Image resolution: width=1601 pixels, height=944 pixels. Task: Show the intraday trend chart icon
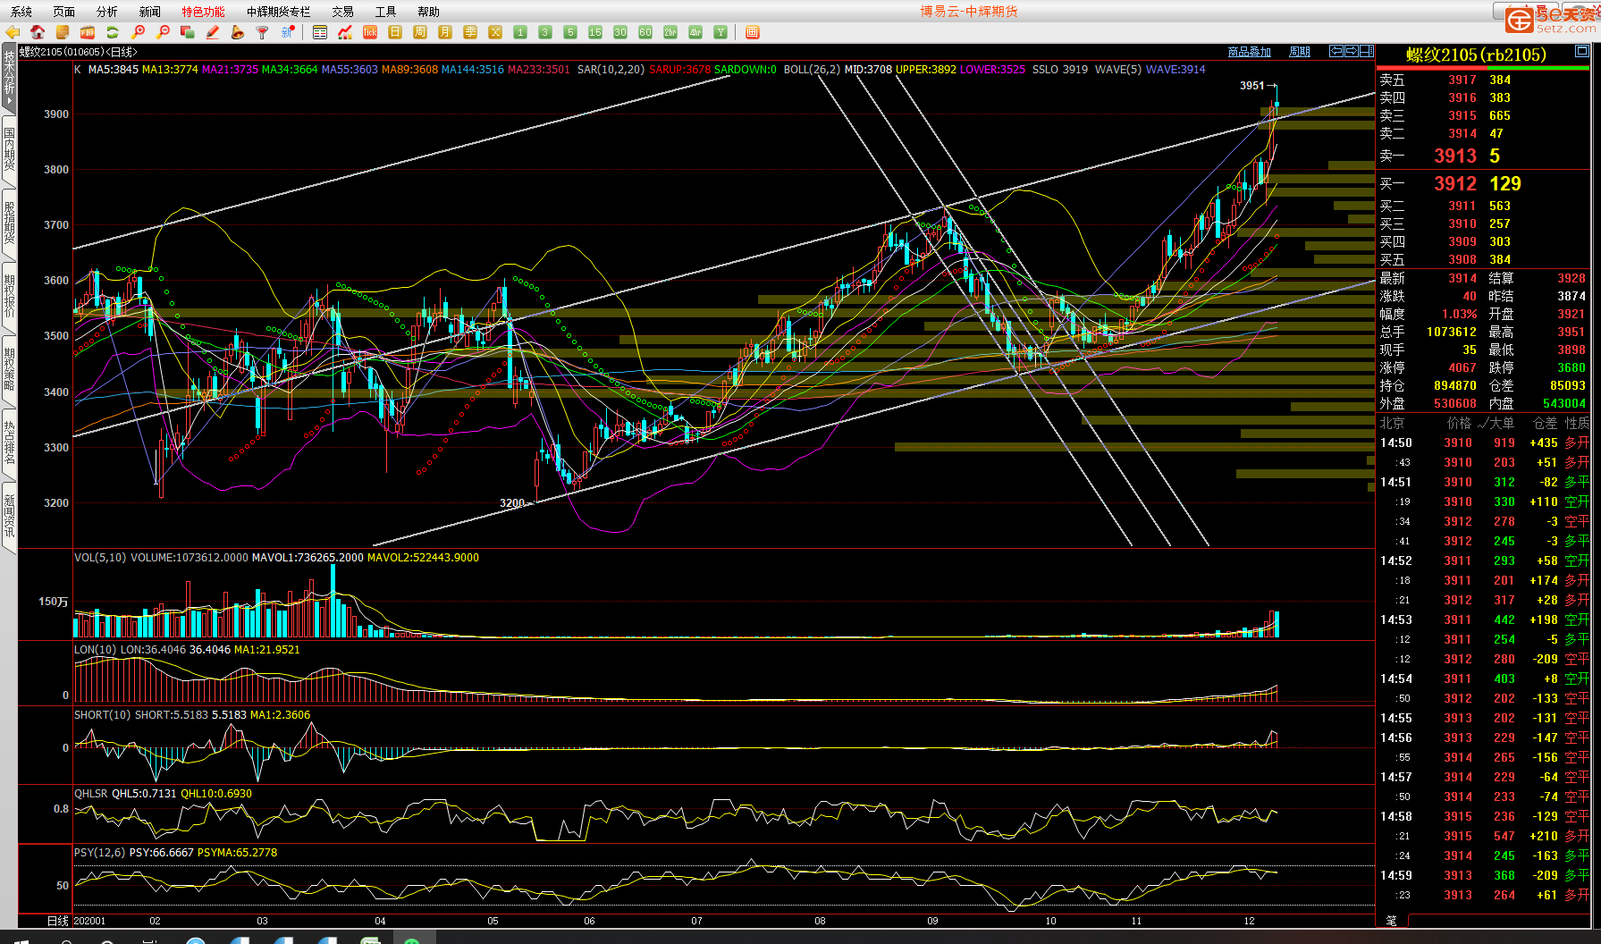click(345, 32)
